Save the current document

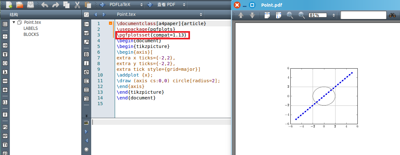point(31,5)
